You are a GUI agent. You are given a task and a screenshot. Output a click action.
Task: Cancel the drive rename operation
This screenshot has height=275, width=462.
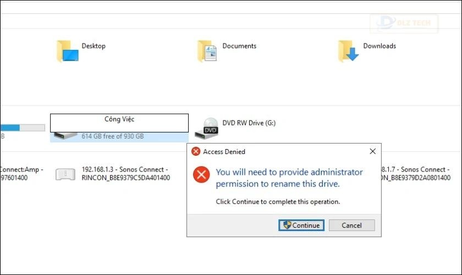click(351, 226)
